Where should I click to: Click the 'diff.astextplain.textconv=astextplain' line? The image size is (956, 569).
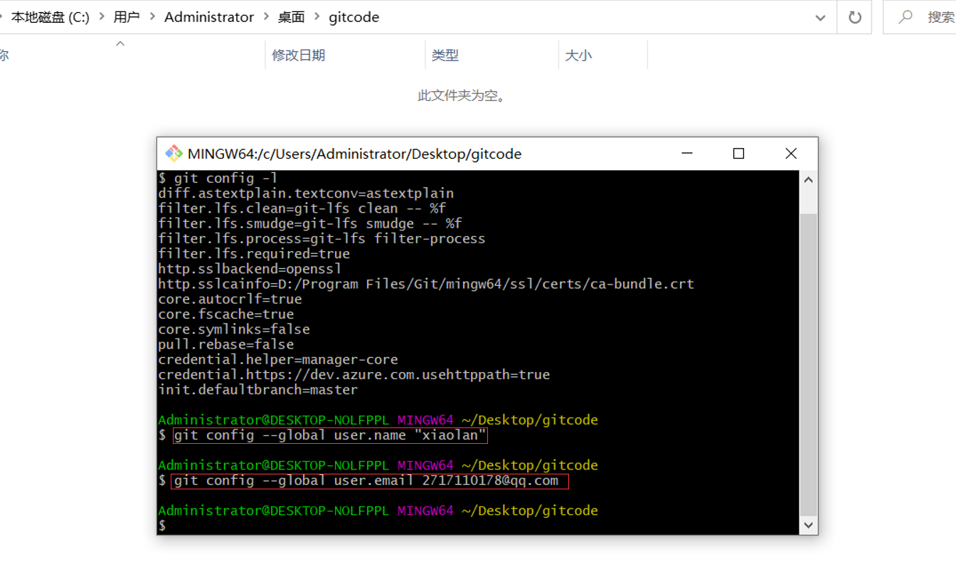click(x=306, y=193)
